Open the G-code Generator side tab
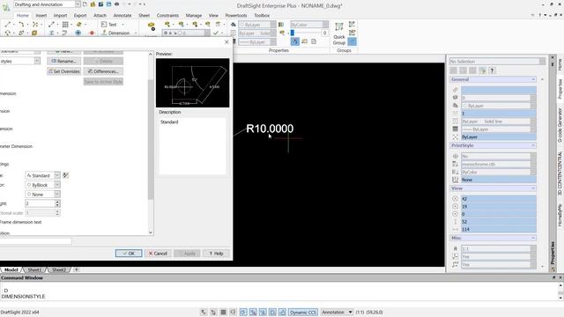Screen dimensions: 564x317 point(560,125)
